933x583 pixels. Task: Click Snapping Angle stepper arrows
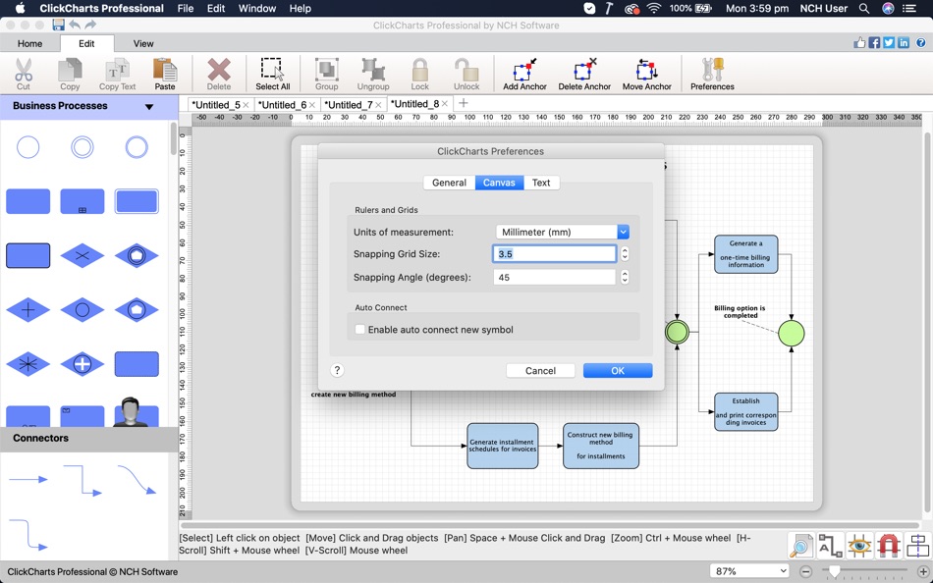pos(625,277)
